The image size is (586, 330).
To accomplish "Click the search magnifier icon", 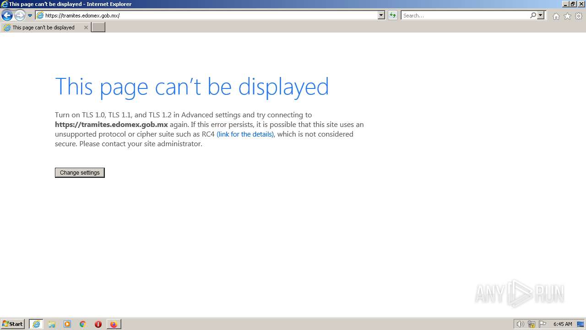I will 533,15.
